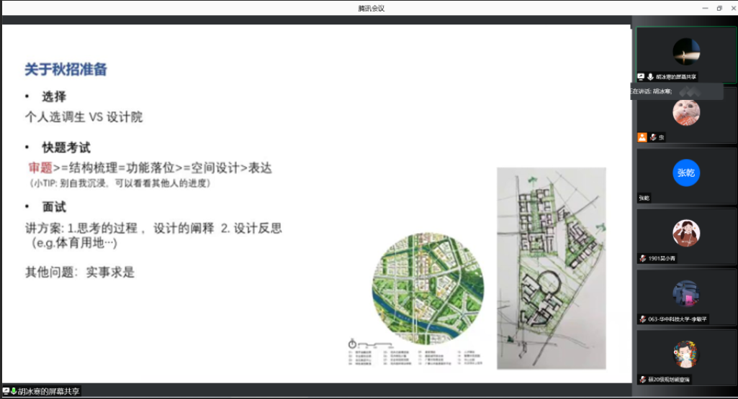Click the screen icon in the bottom-left sharing label
738x399 pixels.
pyautogui.click(x=6, y=391)
